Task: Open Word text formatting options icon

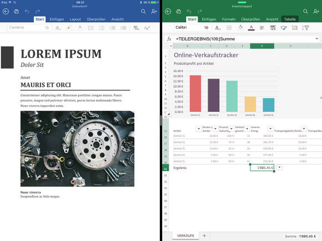Action: [58, 28]
